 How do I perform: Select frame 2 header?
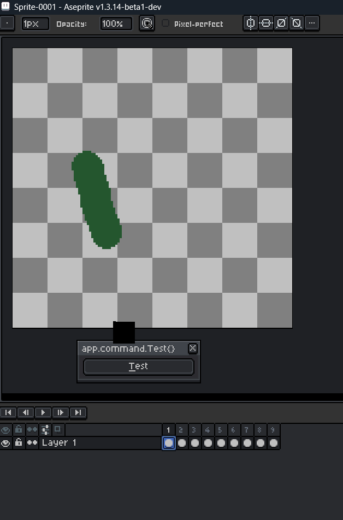(181, 430)
